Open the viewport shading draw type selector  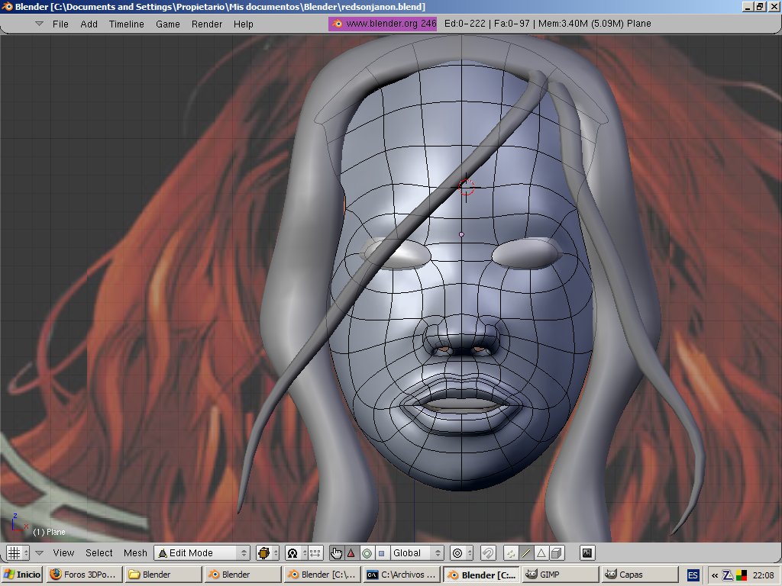tap(267, 552)
